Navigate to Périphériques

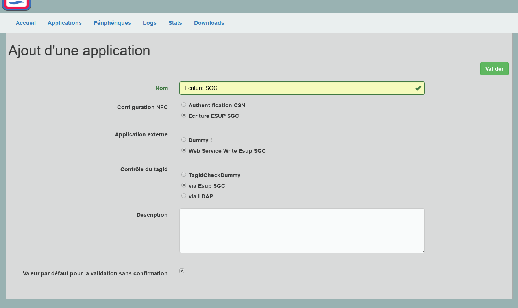(x=112, y=23)
